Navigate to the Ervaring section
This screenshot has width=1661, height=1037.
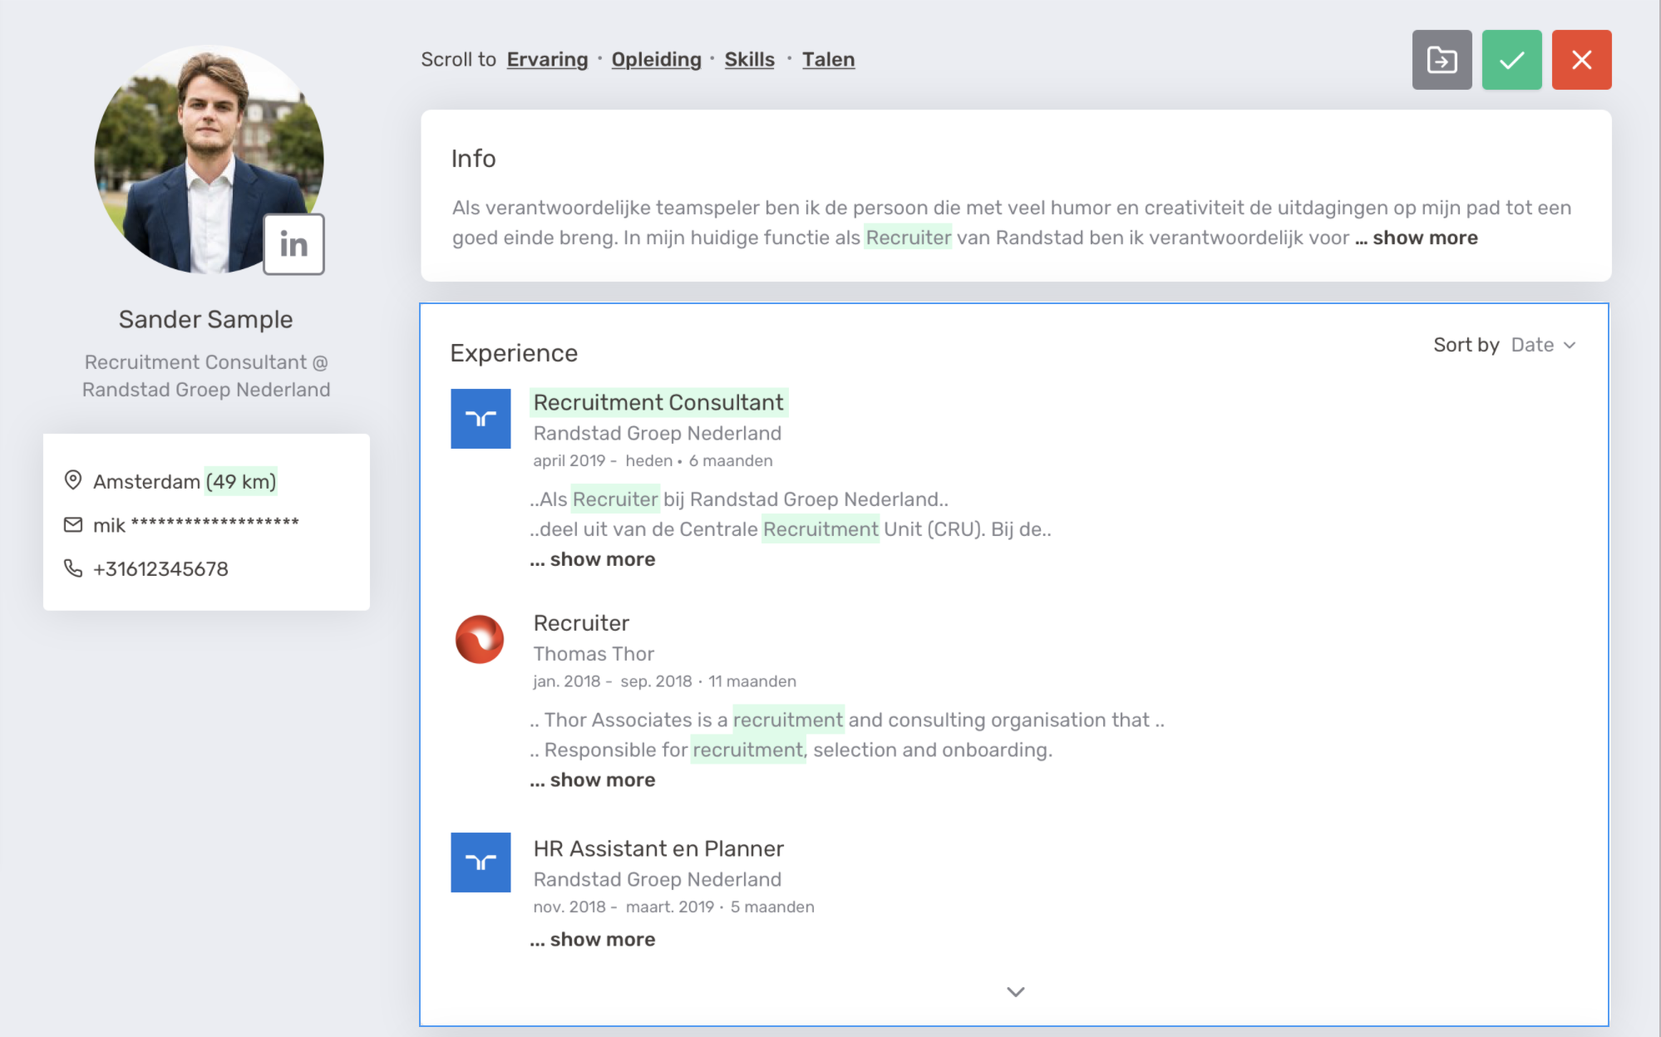point(547,59)
